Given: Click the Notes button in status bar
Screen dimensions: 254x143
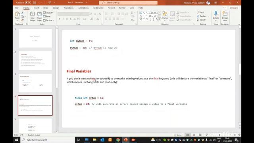Looking at the screenshot, I should (x=178, y=135).
